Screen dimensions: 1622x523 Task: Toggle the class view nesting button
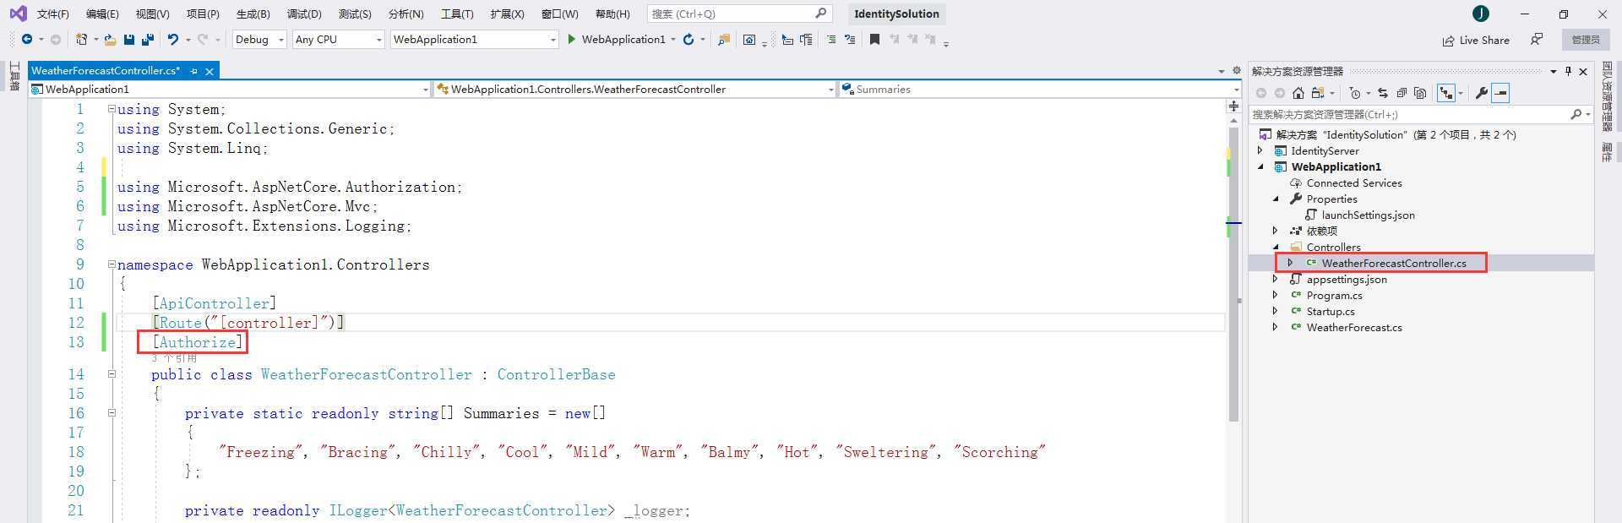(x=1446, y=93)
